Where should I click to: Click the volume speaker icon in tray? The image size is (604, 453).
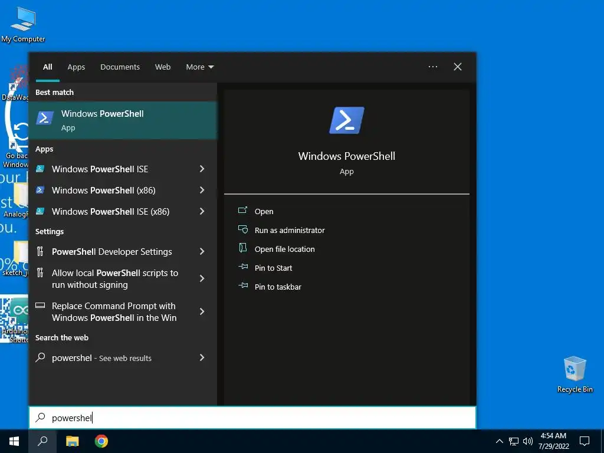(528, 441)
